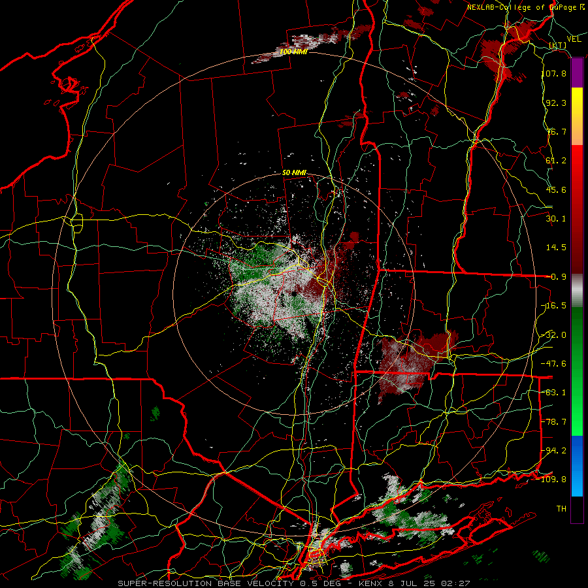Click the -47.6 legend value

tap(554, 363)
